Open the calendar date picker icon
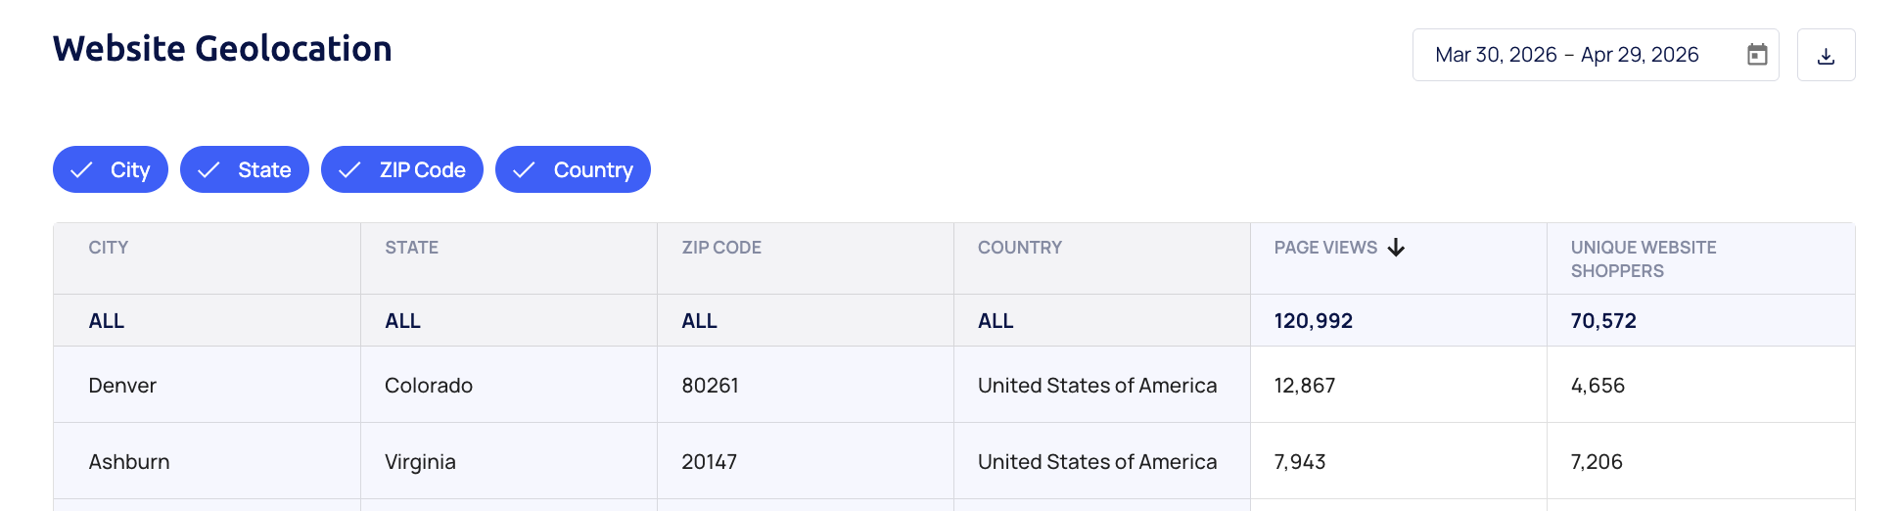This screenshot has width=1899, height=511. point(1757,55)
